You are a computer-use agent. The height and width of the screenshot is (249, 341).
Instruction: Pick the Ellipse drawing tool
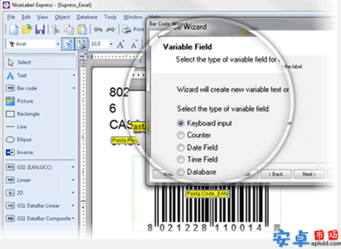[x=24, y=139]
